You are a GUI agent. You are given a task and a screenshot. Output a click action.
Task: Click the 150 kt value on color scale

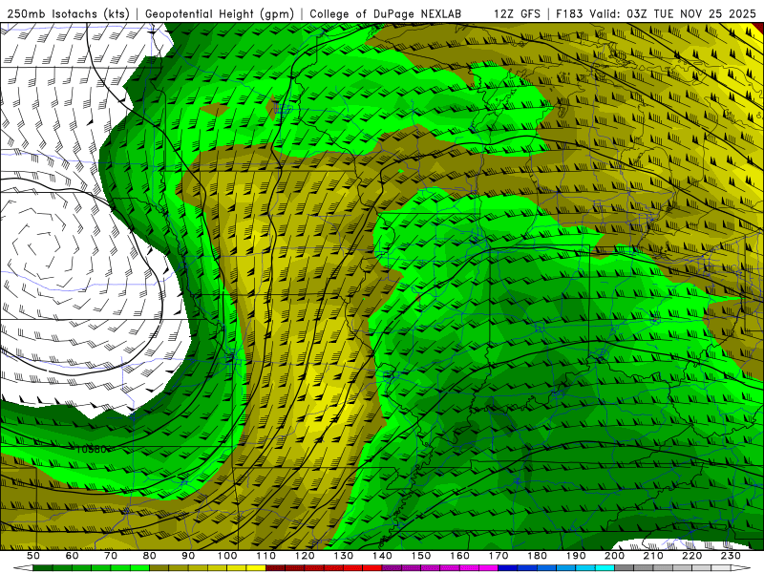click(x=421, y=556)
